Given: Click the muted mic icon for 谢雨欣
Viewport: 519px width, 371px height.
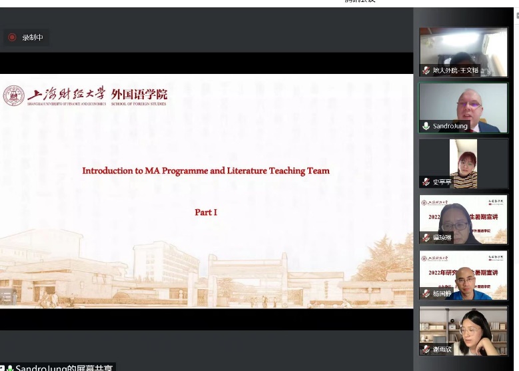Looking at the screenshot, I should click(x=426, y=349).
